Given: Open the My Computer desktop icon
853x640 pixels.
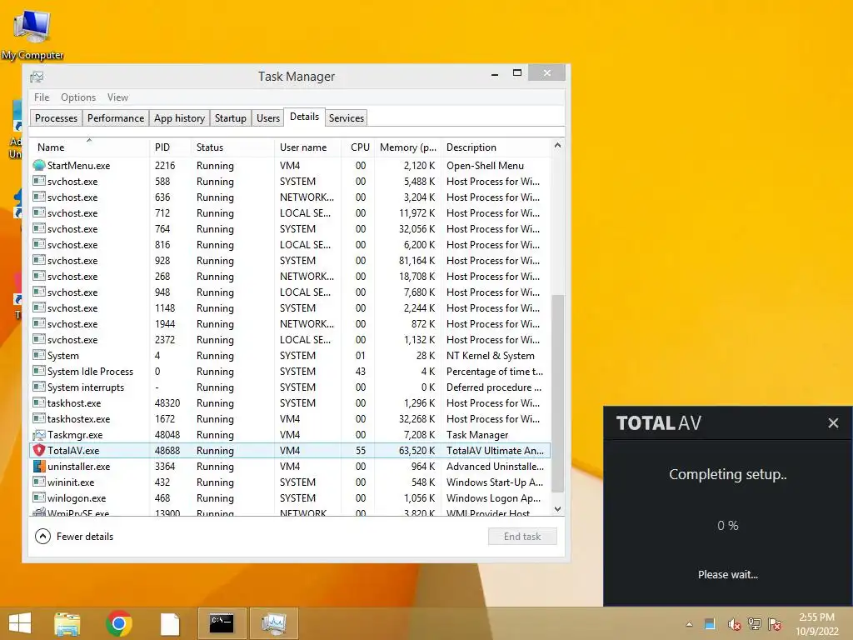Looking at the screenshot, I should coord(32,35).
